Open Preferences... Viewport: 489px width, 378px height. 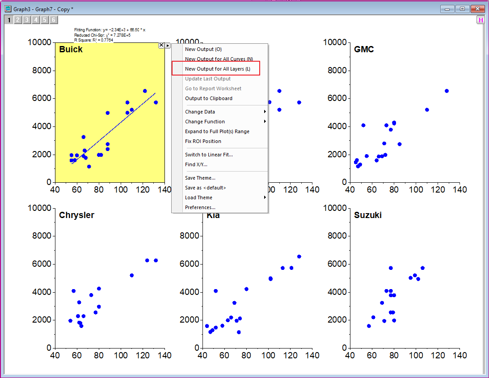coord(220,207)
